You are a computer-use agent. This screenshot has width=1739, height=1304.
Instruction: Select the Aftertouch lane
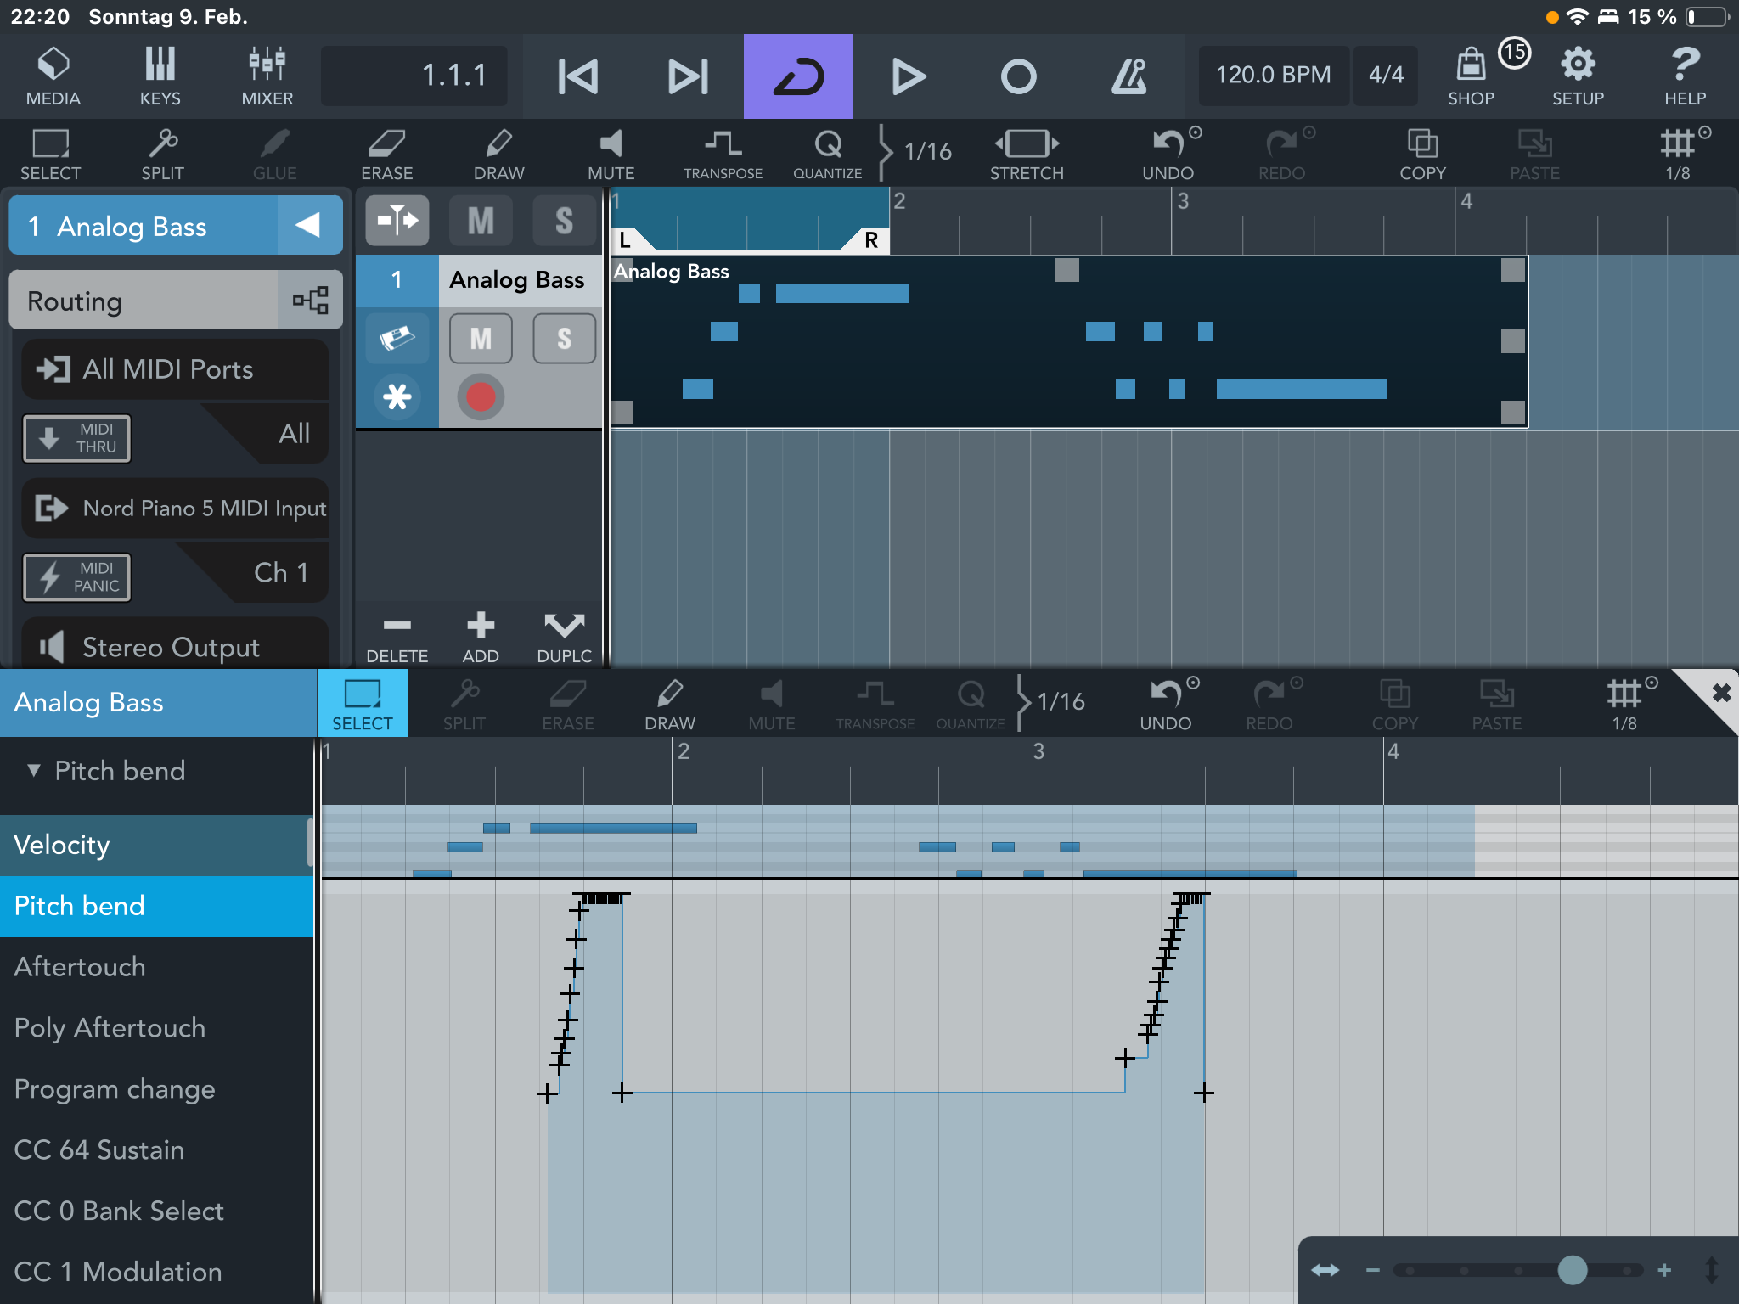tap(156, 967)
